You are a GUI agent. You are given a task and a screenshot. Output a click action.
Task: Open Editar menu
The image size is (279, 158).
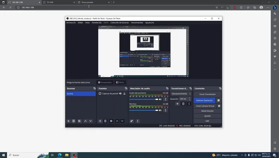[x=80, y=23]
